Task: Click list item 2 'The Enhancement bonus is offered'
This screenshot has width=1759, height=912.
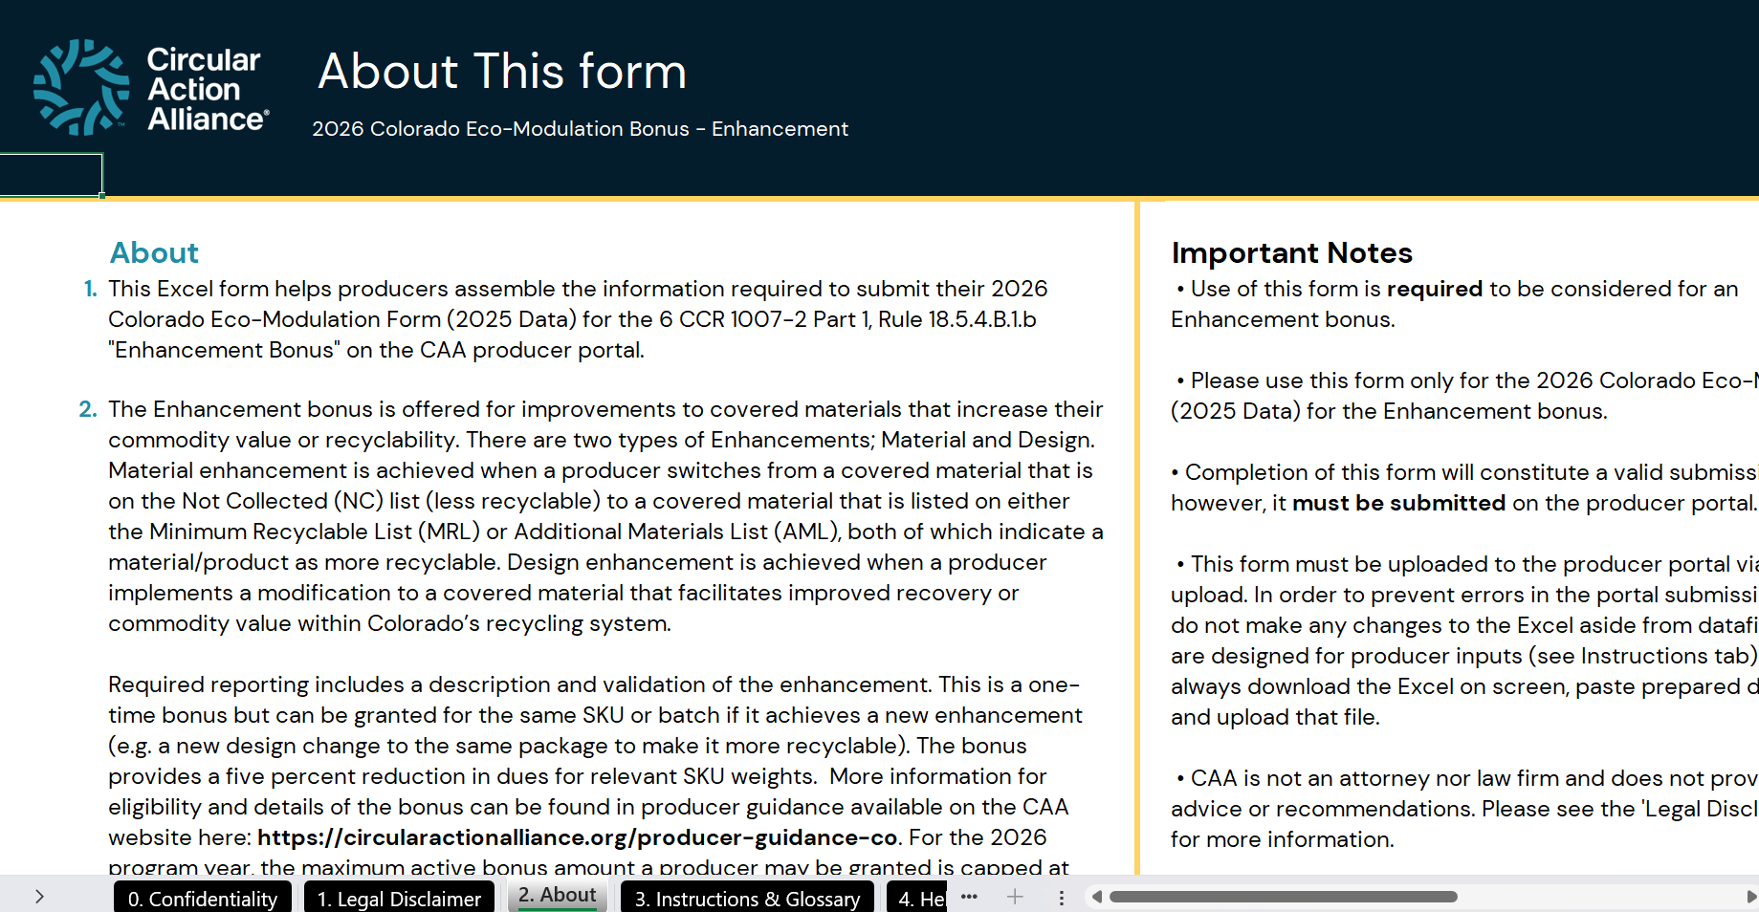Action: [605, 516]
